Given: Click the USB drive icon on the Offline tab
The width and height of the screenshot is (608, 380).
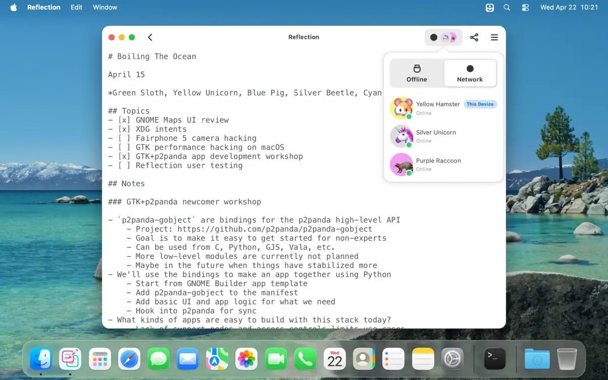Looking at the screenshot, I should 417,68.
